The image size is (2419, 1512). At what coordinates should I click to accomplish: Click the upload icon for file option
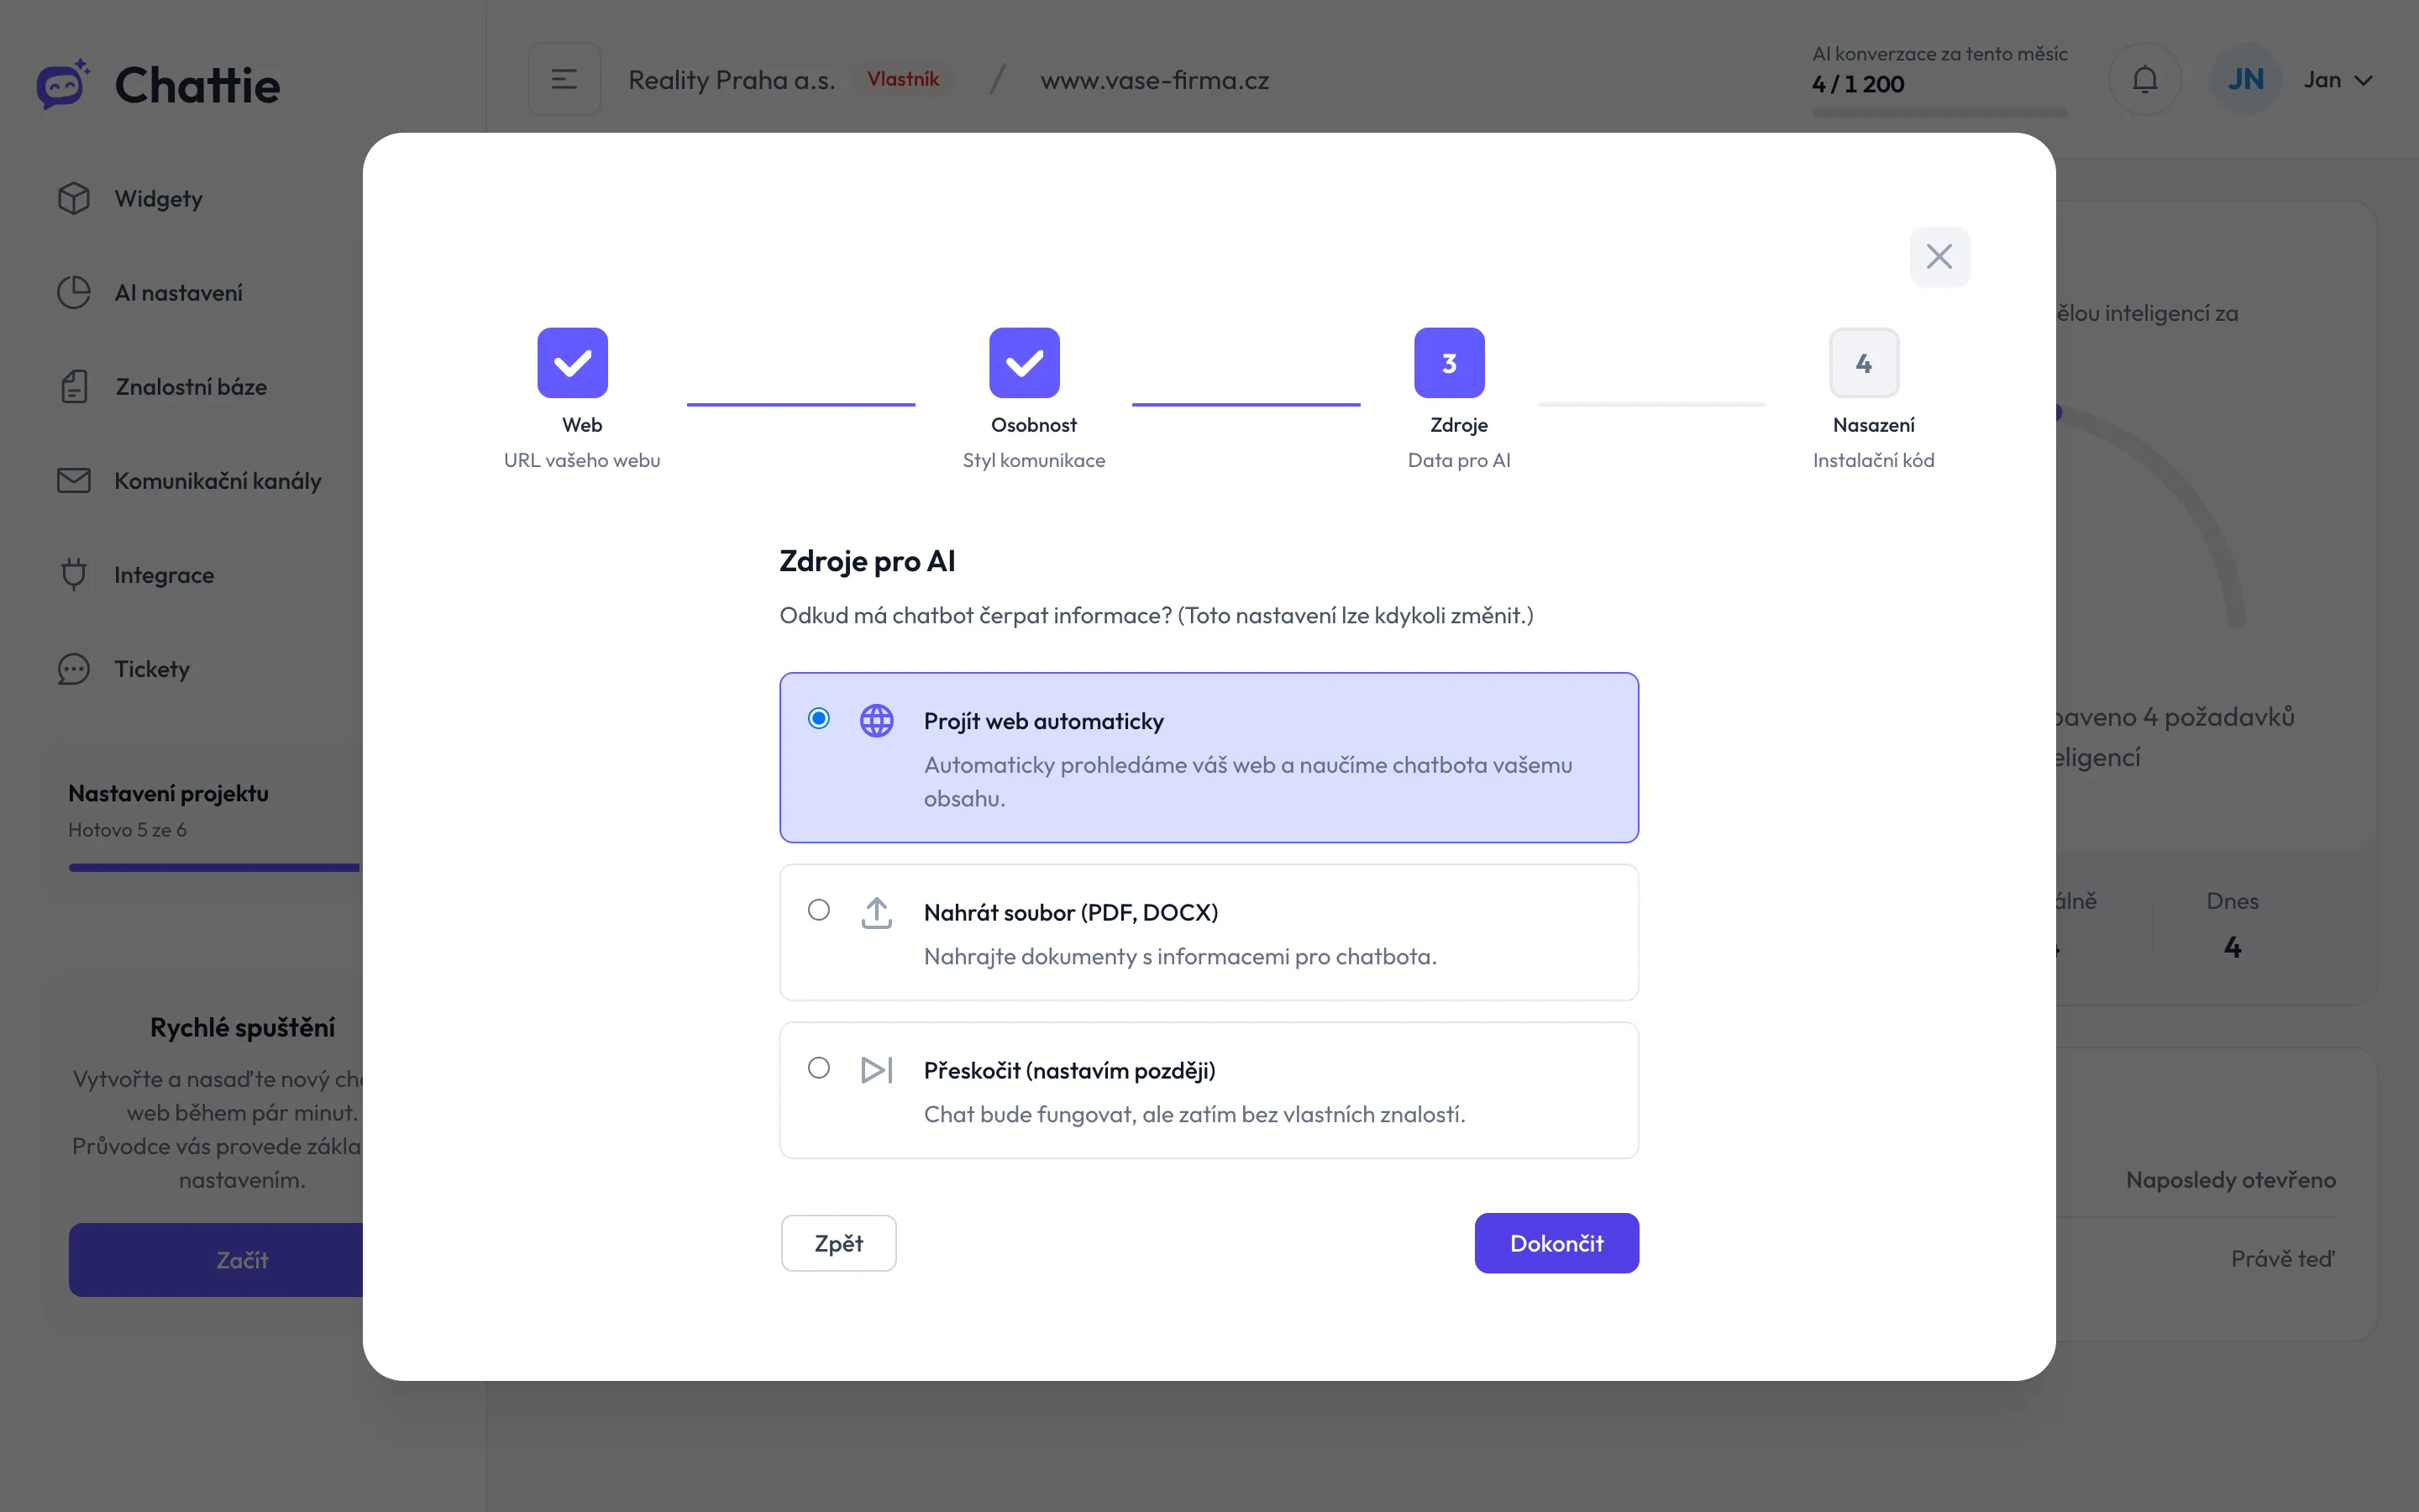877,912
